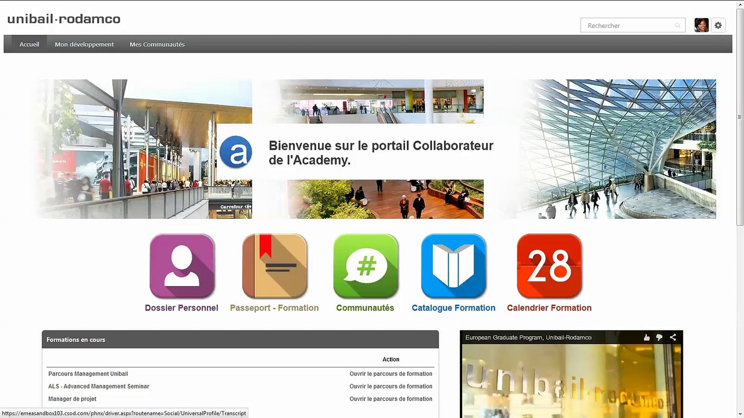
Task: Click the unibail-rodamco logo
Action: pyautogui.click(x=64, y=19)
